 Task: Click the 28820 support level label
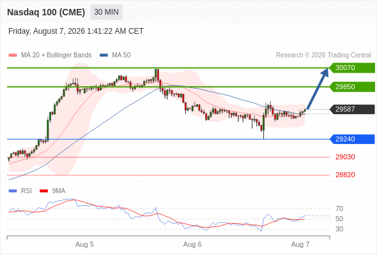pyautogui.click(x=345, y=175)
